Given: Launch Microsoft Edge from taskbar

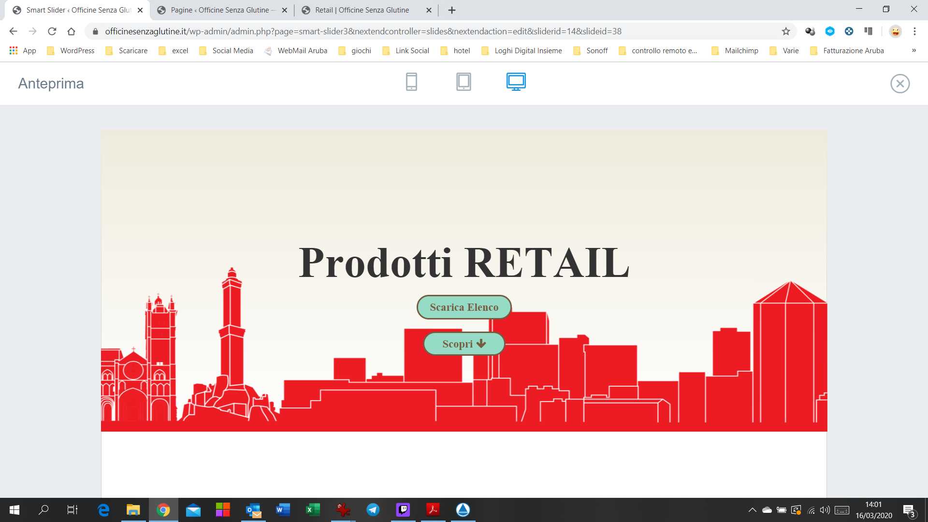Looking at the screenshot, I should [103, 510].
